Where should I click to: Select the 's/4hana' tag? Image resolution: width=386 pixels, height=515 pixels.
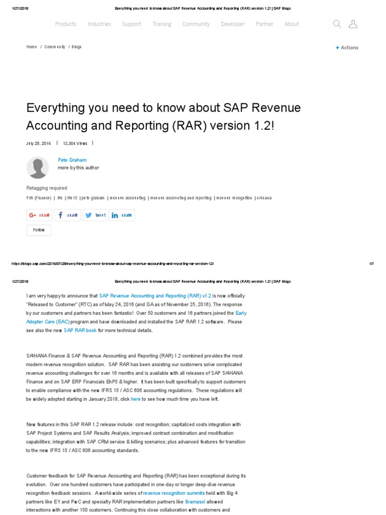(264, 198)
